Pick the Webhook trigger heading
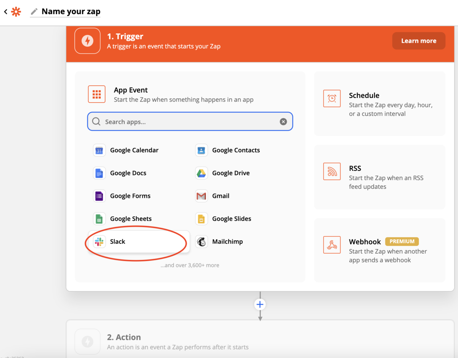458x358 pixels. [365, 241]
